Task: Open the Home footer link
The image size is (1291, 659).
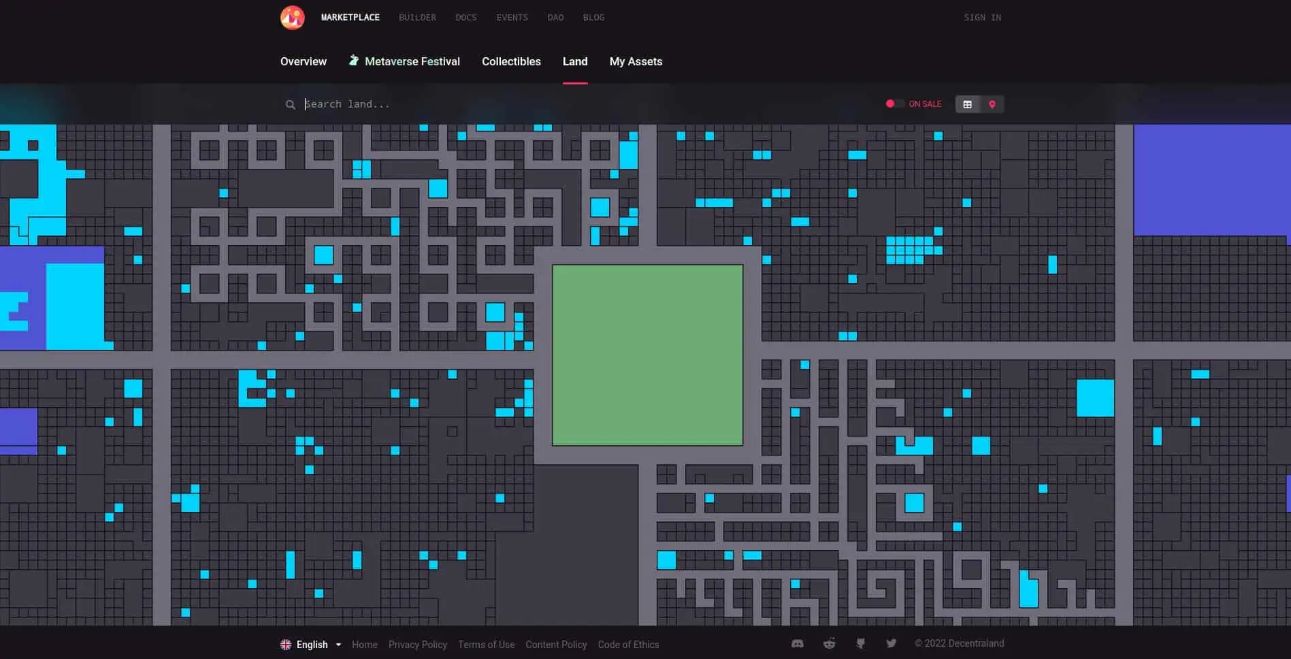Action: click(365, 644)
